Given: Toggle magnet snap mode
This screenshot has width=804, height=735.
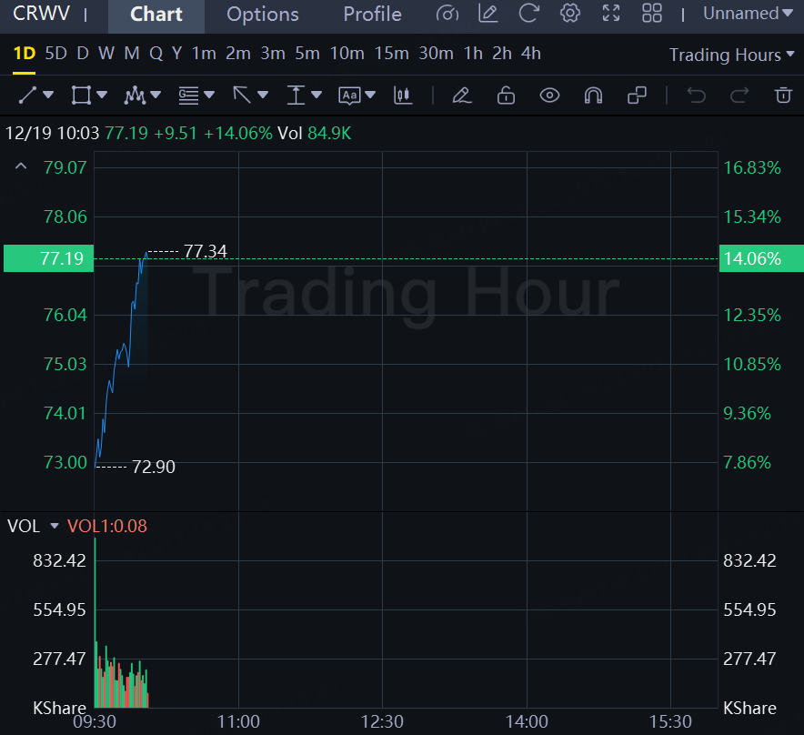Looking at the screenshot, I should [x=593, y=96].
